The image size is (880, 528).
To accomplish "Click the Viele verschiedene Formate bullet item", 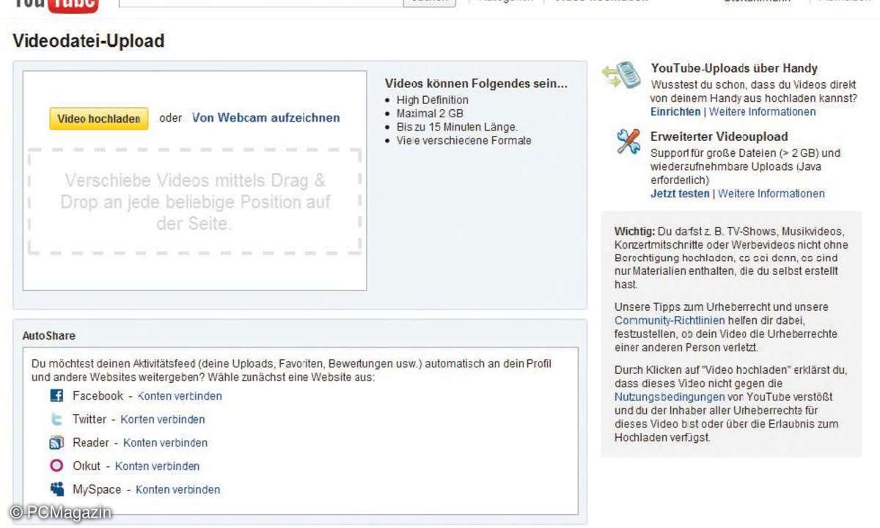I will pos(463,140).
